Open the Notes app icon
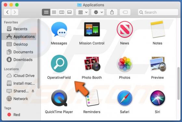 (x=158, y=29)
